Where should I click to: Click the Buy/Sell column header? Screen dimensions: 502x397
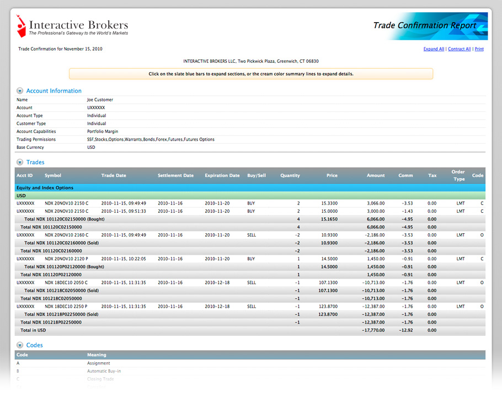[257, 175]
